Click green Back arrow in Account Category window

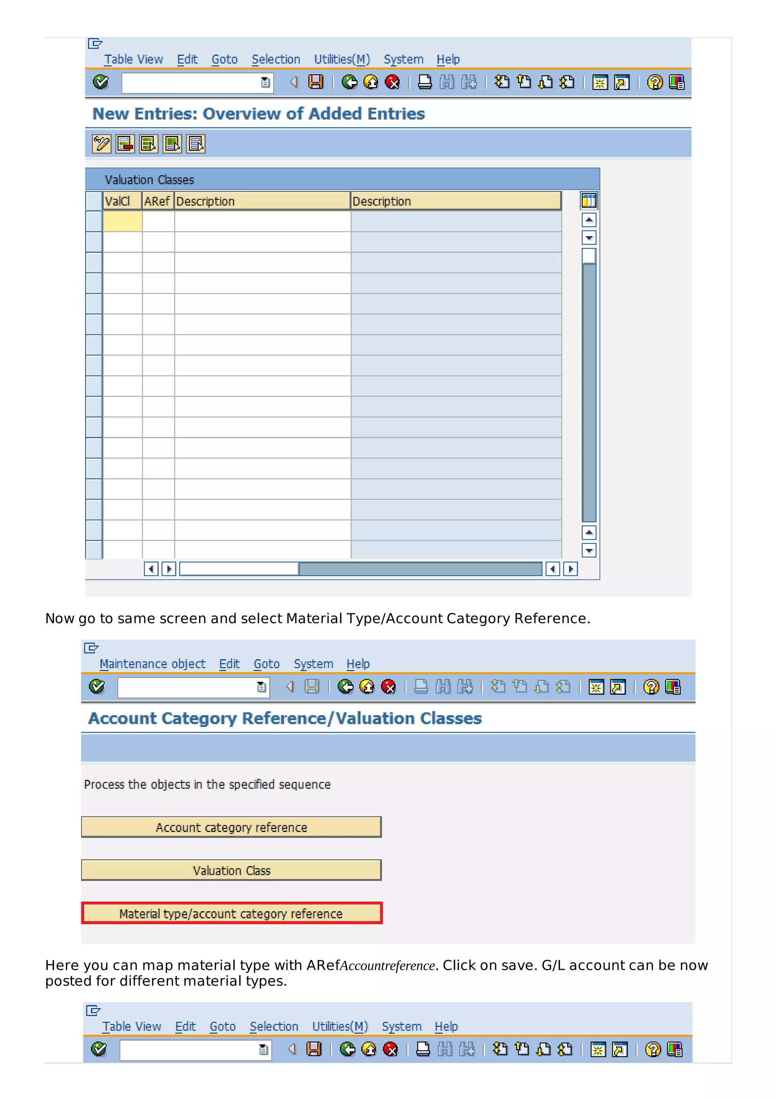(345, 687)
